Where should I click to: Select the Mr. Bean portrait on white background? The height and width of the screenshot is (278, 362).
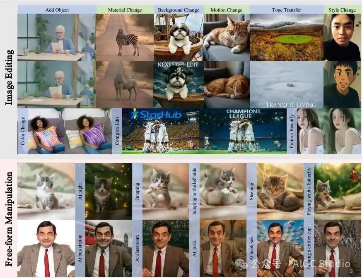[46, 248]
